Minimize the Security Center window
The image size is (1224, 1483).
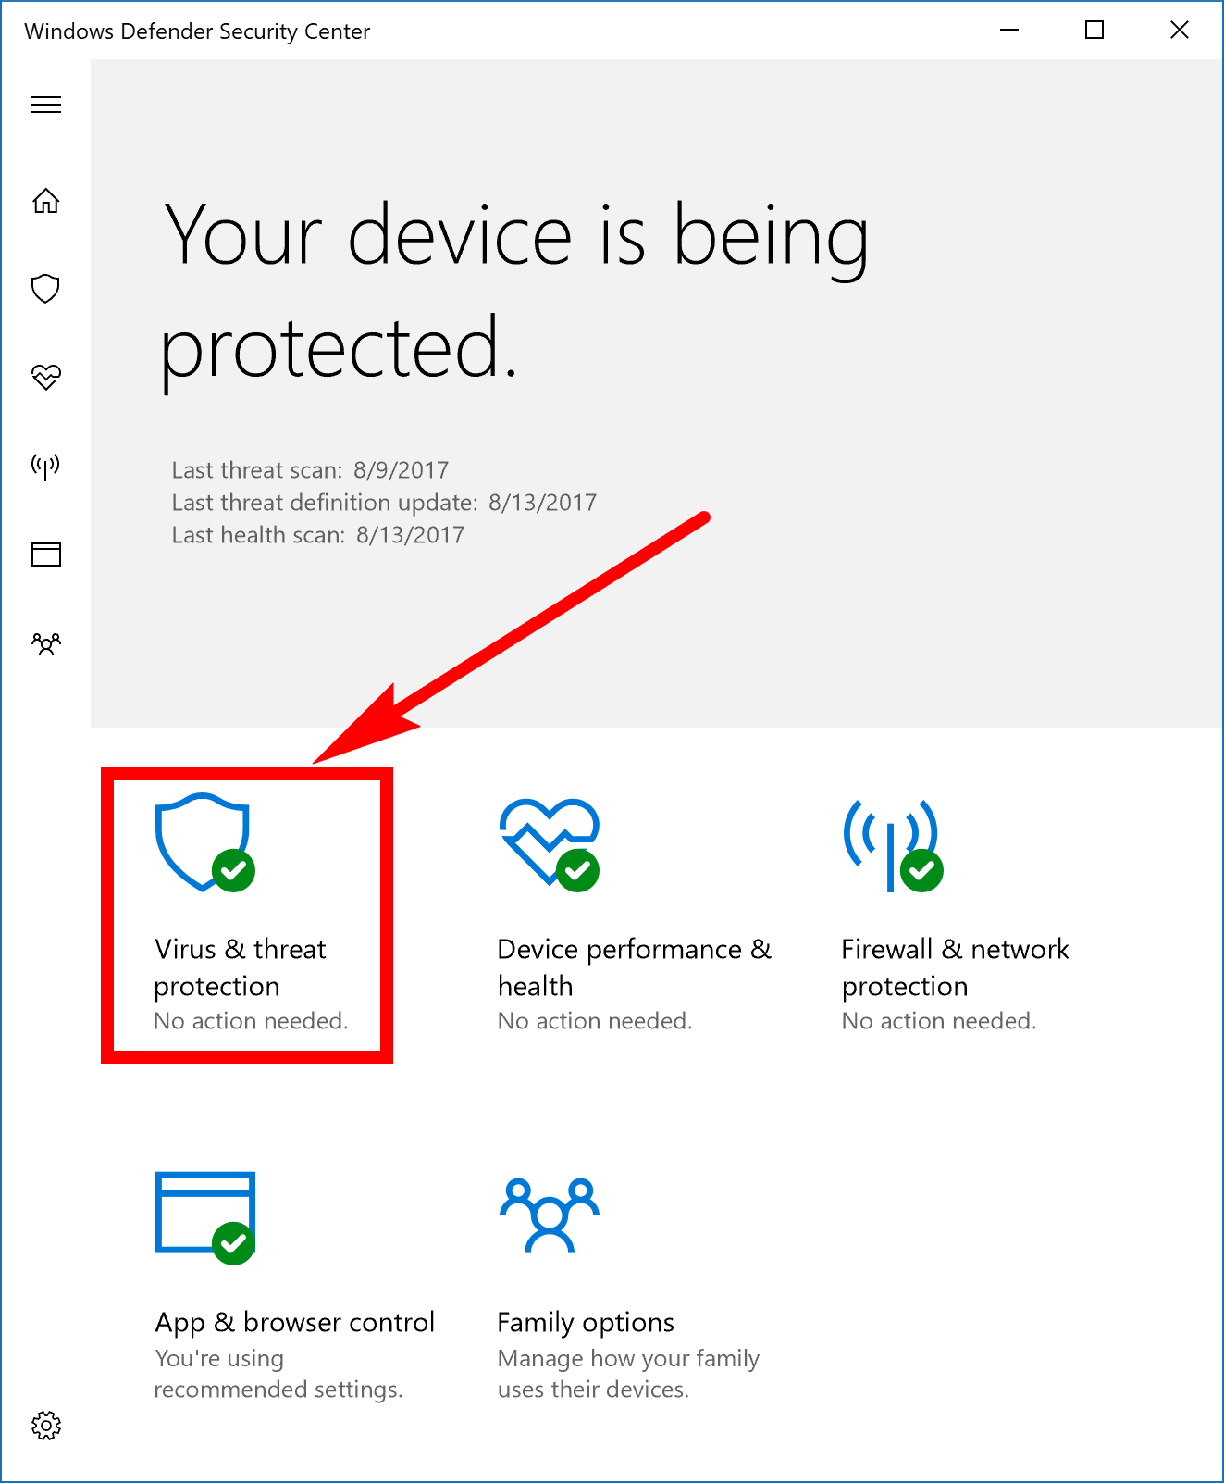pos(1009,31)
